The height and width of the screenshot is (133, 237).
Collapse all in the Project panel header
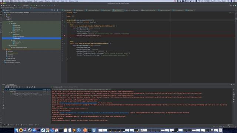point(54,10)
